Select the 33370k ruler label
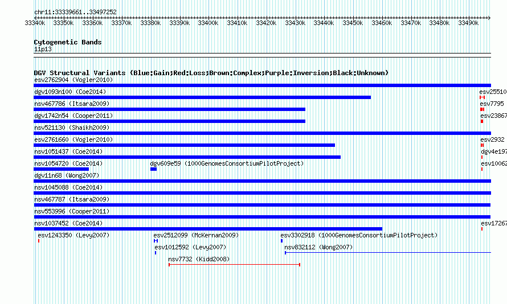The image size is (507, 304). click(x=121, y=23)
